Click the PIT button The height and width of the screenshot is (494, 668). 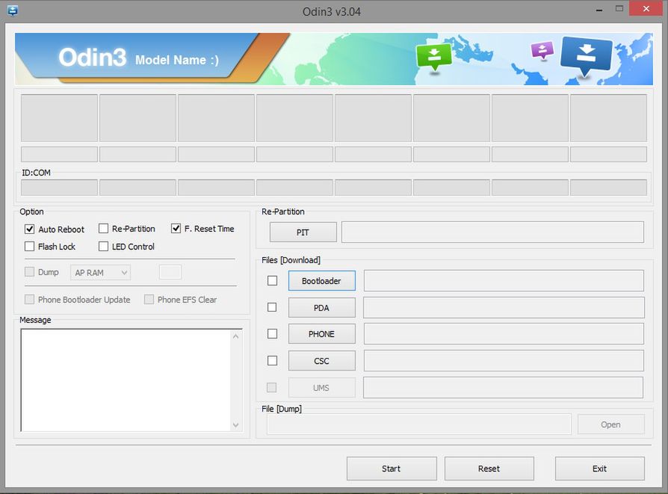(303, 232)
